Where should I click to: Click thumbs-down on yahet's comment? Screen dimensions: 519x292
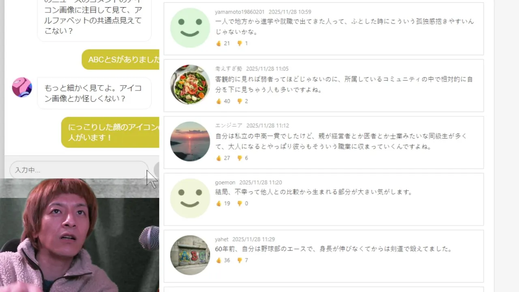(240, 260)
